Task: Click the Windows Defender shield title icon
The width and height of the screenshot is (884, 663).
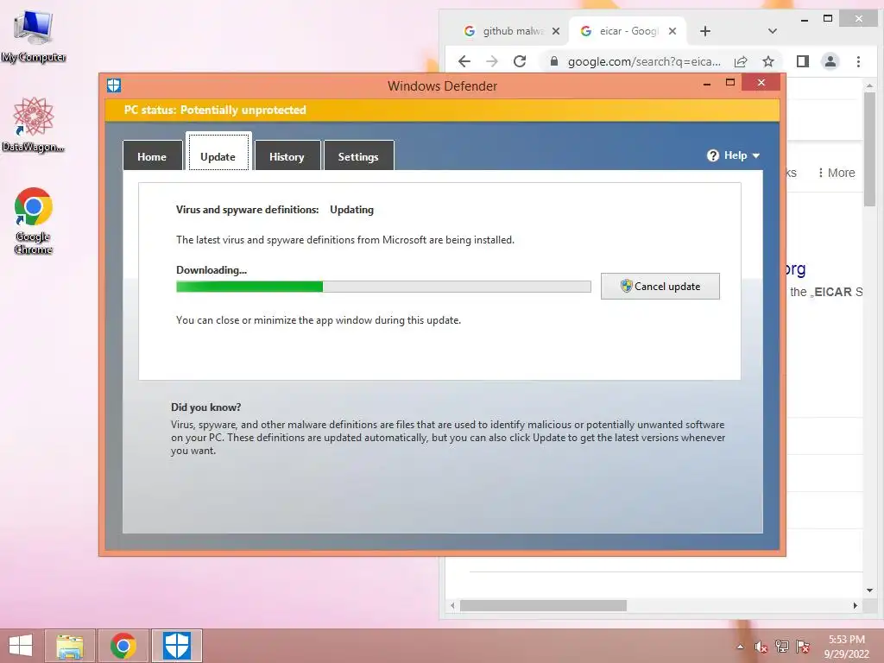Action: click(114, 85)
